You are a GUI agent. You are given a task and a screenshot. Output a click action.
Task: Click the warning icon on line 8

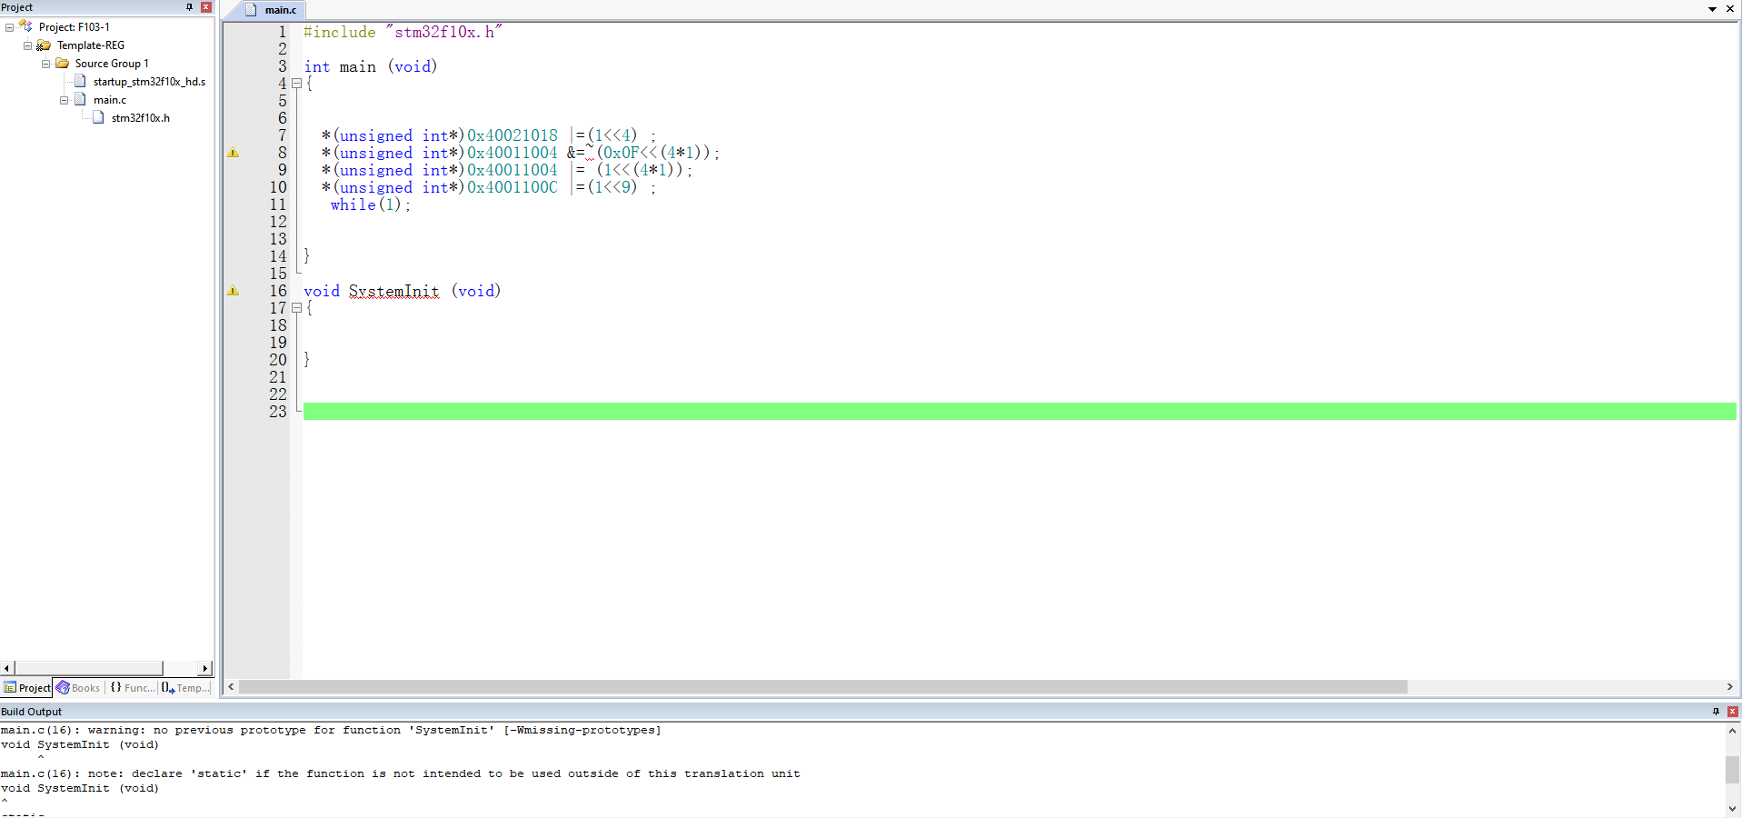(x=233, y=153)
